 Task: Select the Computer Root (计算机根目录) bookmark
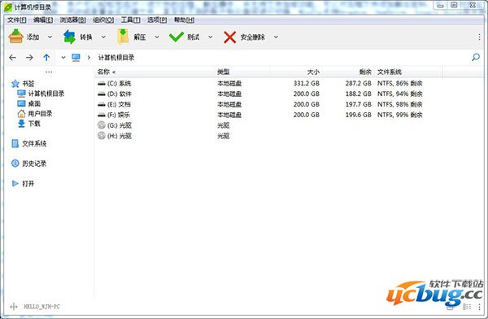pyautogui.click(x=41, y=94)
